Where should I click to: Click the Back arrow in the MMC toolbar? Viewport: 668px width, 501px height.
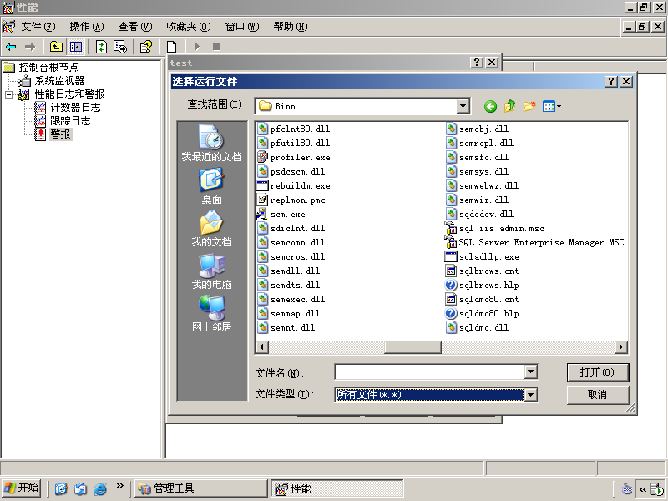[11, 47]
